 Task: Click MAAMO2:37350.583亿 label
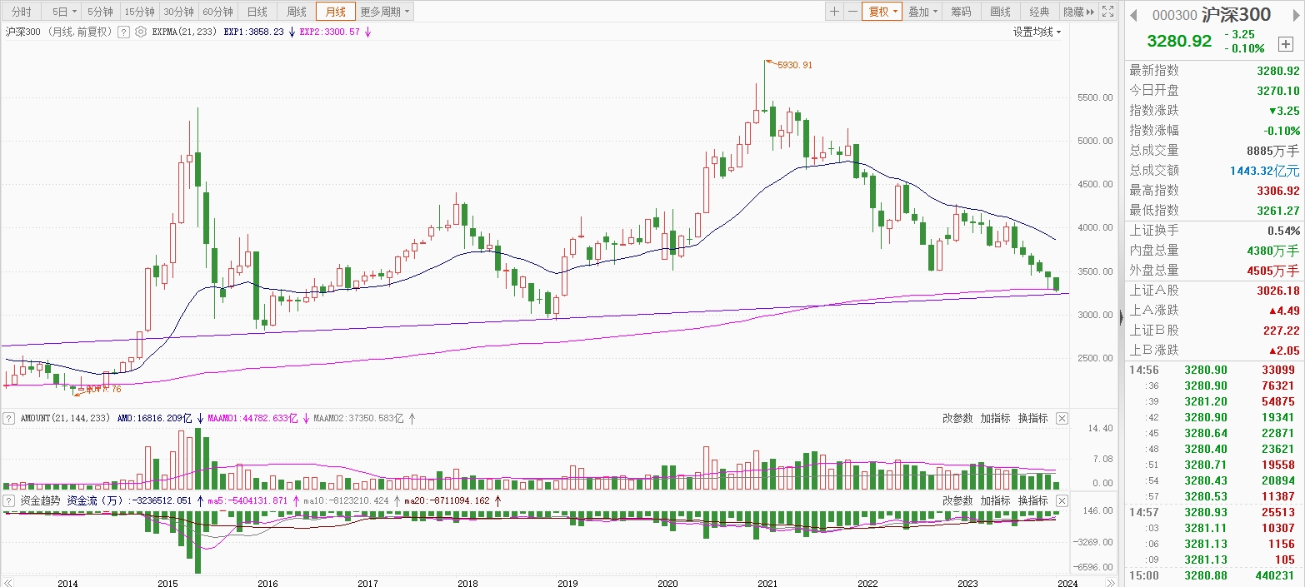point(359,418)
